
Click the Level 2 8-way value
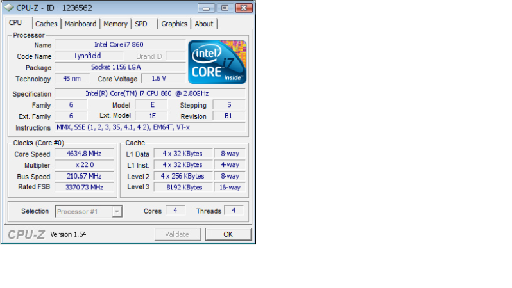pyautogui.click(x=230, y=176)
